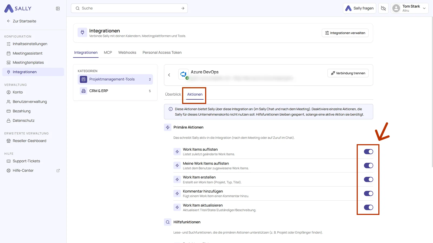Click the crossed-out cloud icon button

coord(383,8)
